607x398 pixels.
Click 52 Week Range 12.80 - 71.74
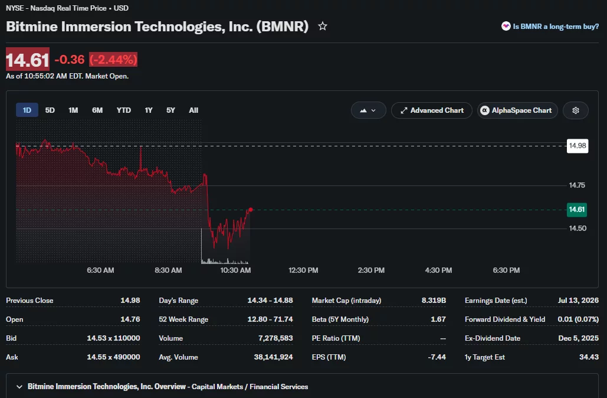pyautogui.click(x=270, y=319)
